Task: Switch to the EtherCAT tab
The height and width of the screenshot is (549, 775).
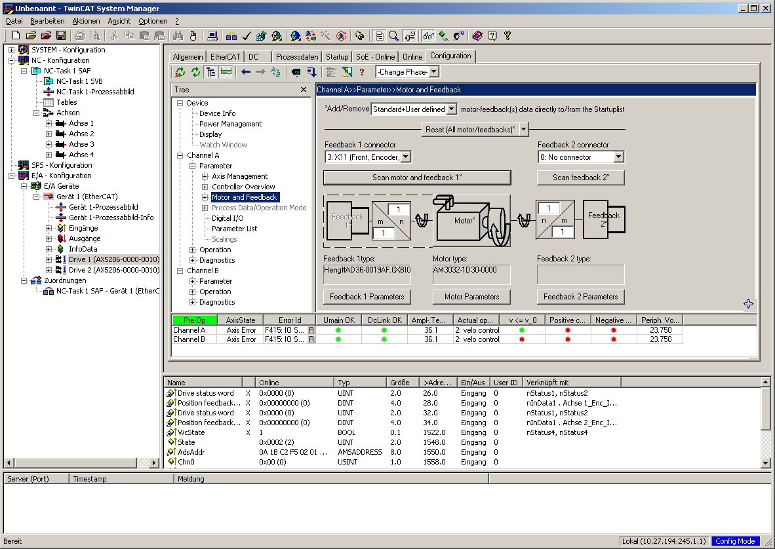Action: 225,57
